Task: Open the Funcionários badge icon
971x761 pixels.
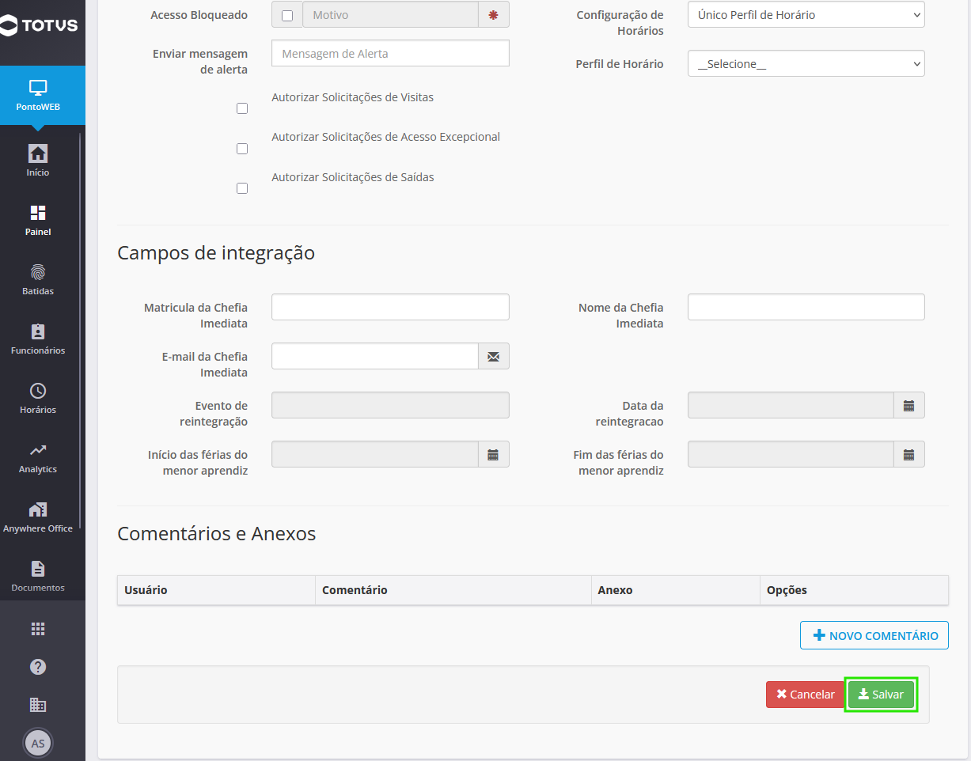Action: pos(38,331)
